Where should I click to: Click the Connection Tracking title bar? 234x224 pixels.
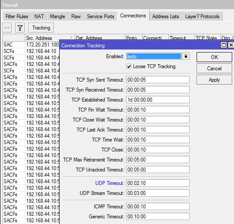pos(140,45)
